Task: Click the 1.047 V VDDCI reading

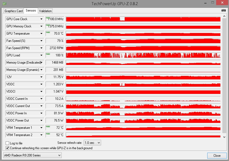Action: click(55, 92)
